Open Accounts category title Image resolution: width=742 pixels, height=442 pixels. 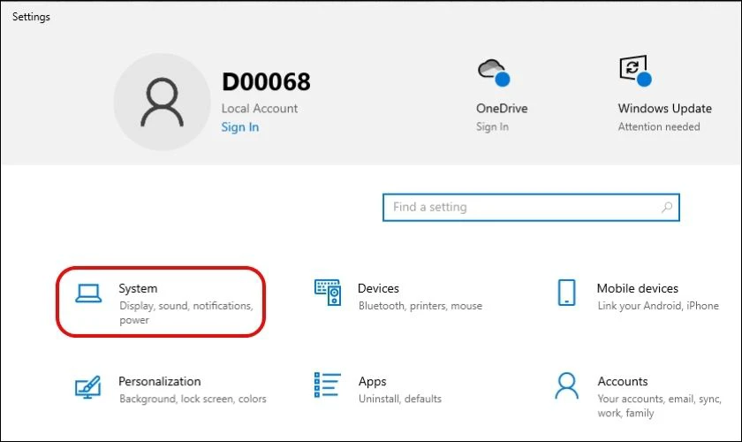pyautogui.click(x=622, y=381)
